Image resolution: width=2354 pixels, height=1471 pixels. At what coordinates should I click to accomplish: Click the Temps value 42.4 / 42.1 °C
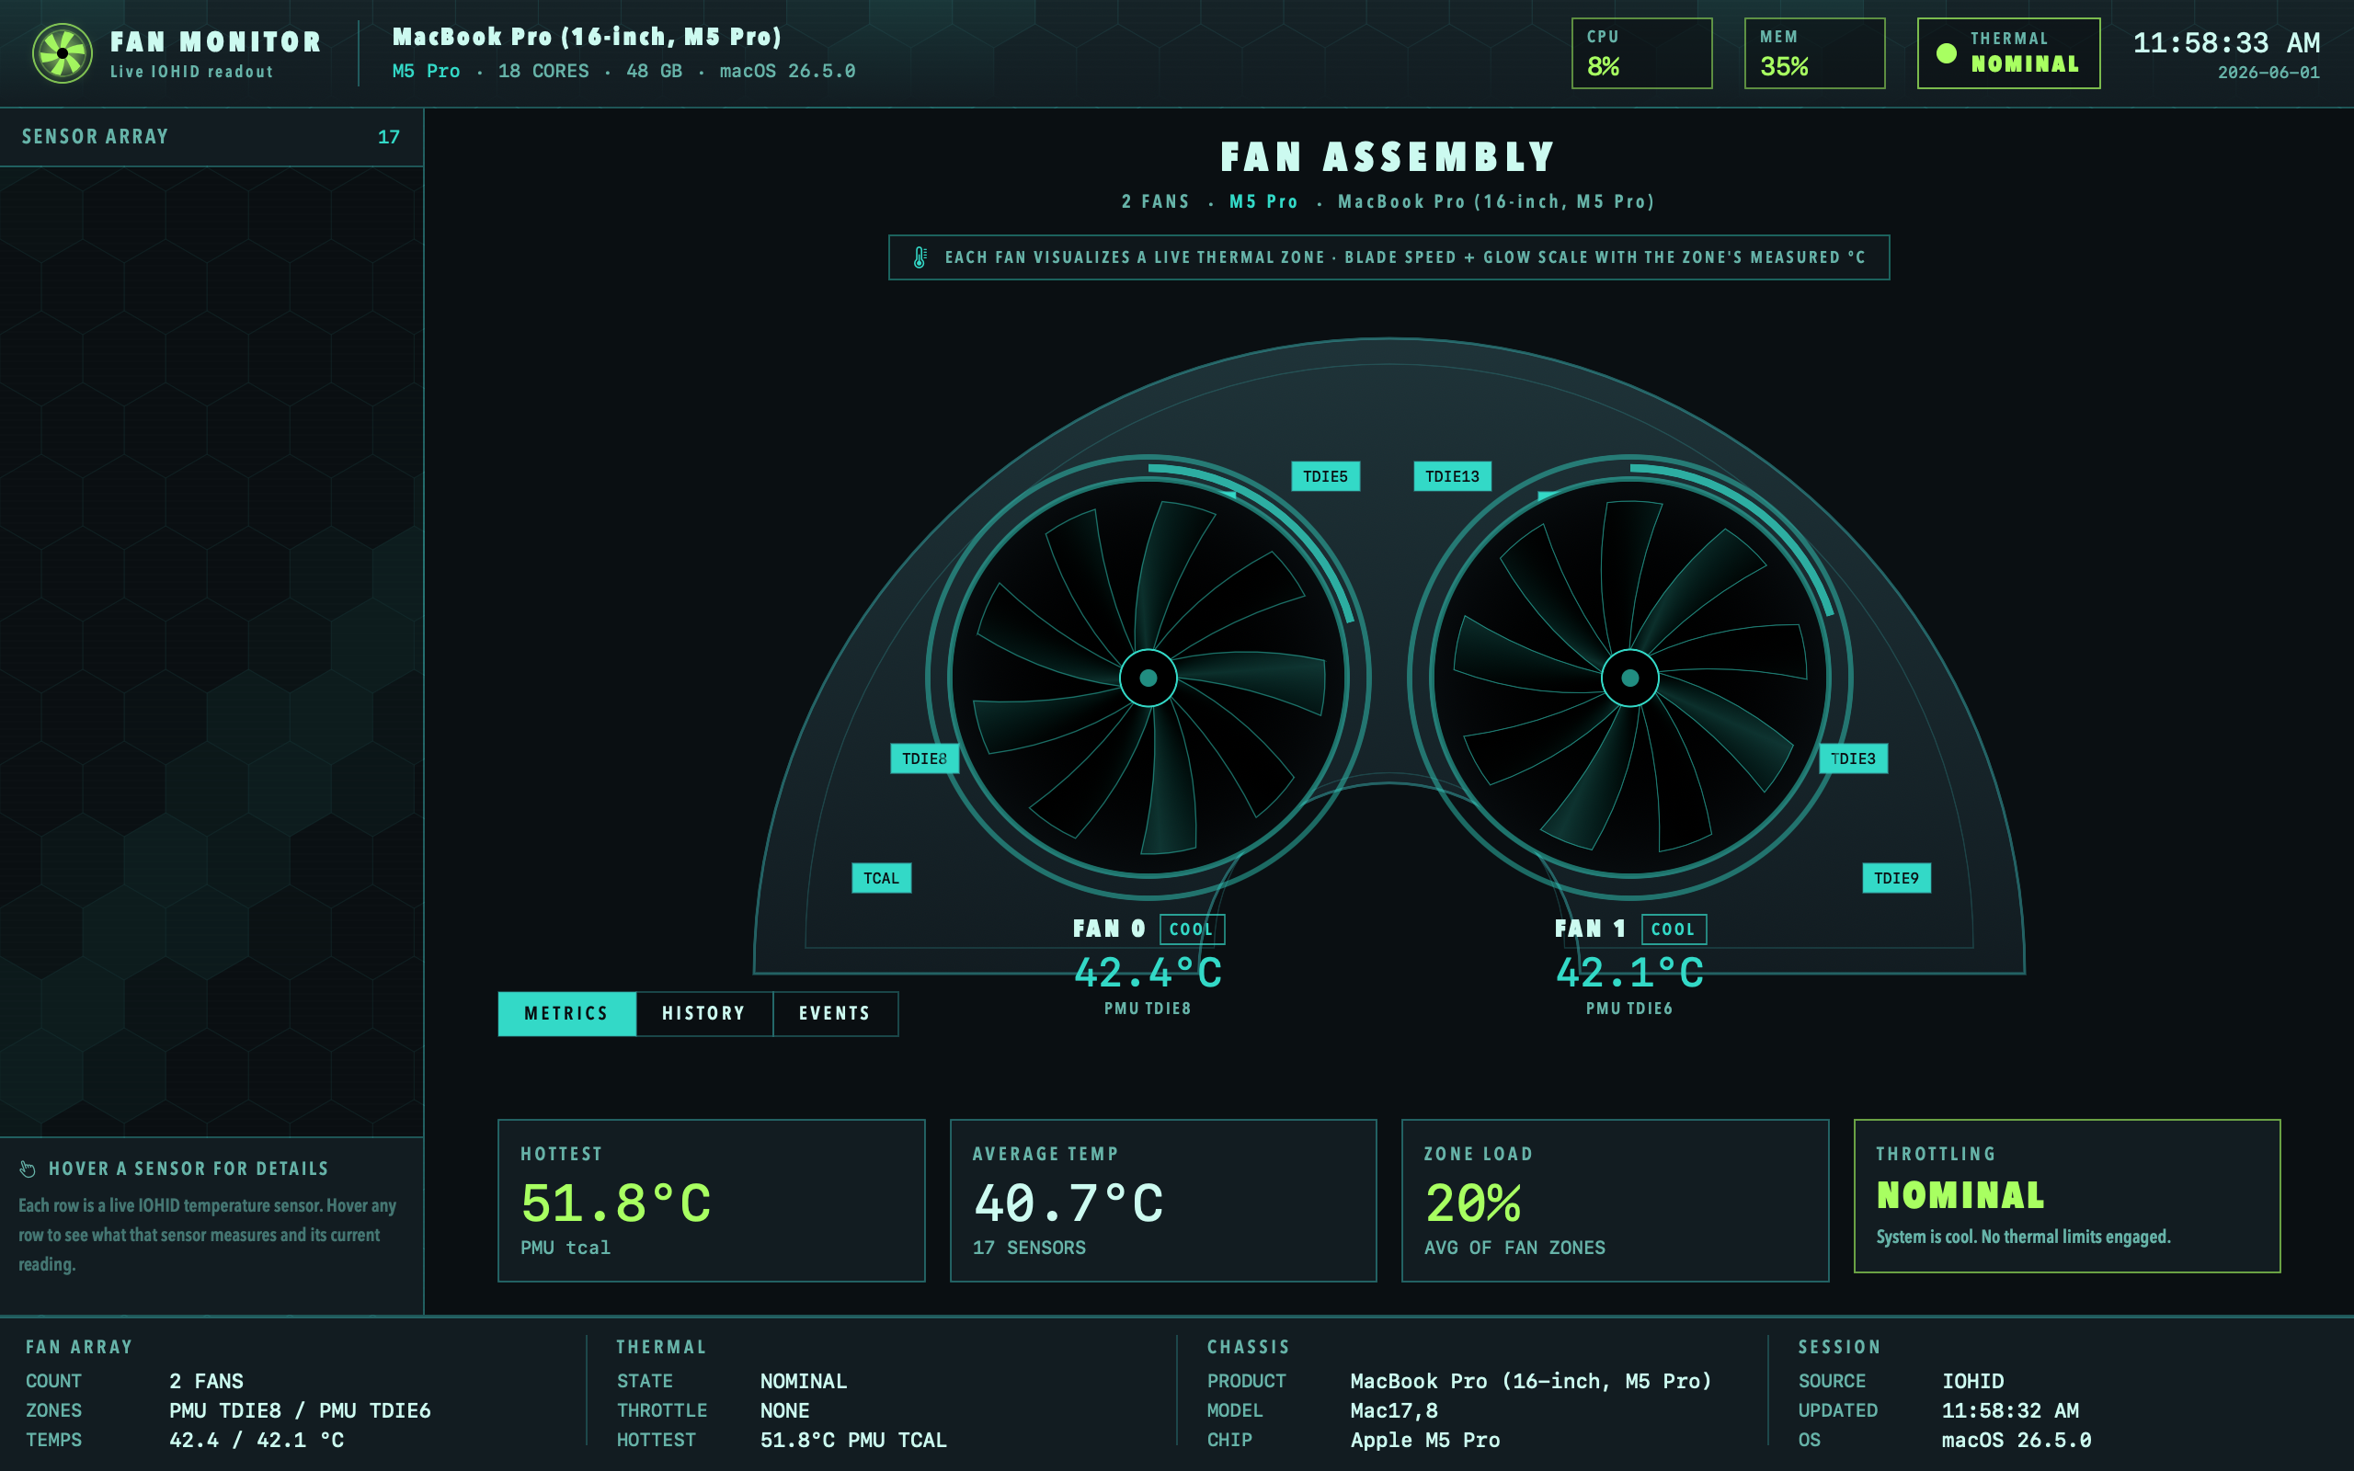pos(257,1440)
